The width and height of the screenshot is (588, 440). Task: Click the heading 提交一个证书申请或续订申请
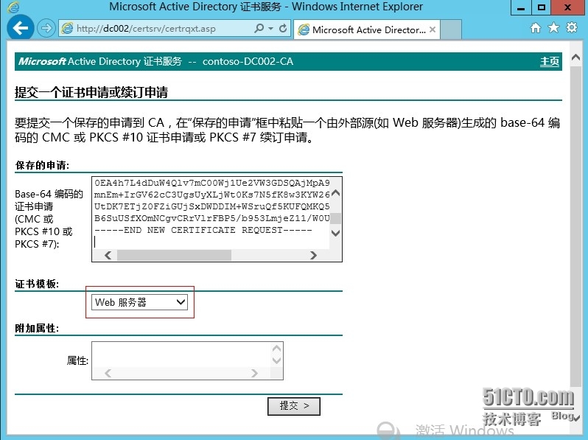click(x=91, y=92)
